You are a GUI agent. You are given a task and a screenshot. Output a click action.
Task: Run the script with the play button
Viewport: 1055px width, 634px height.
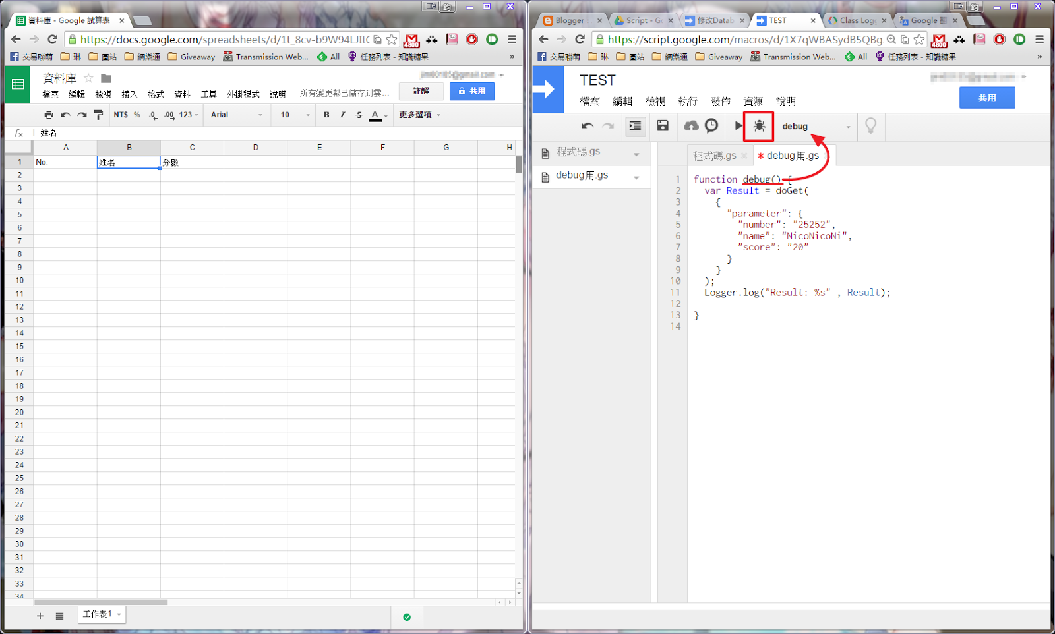point(738,125)
